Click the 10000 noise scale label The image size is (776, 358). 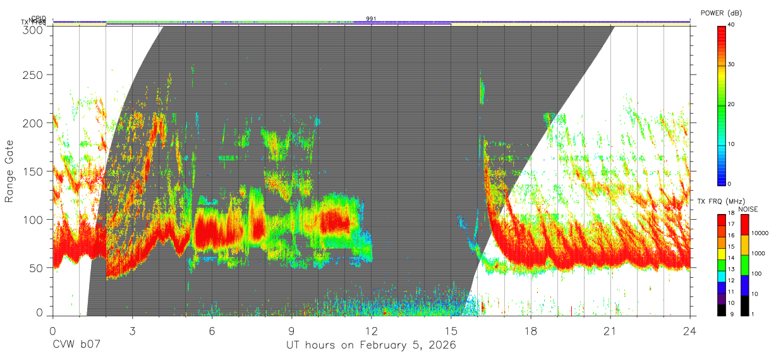coord(759,233)
